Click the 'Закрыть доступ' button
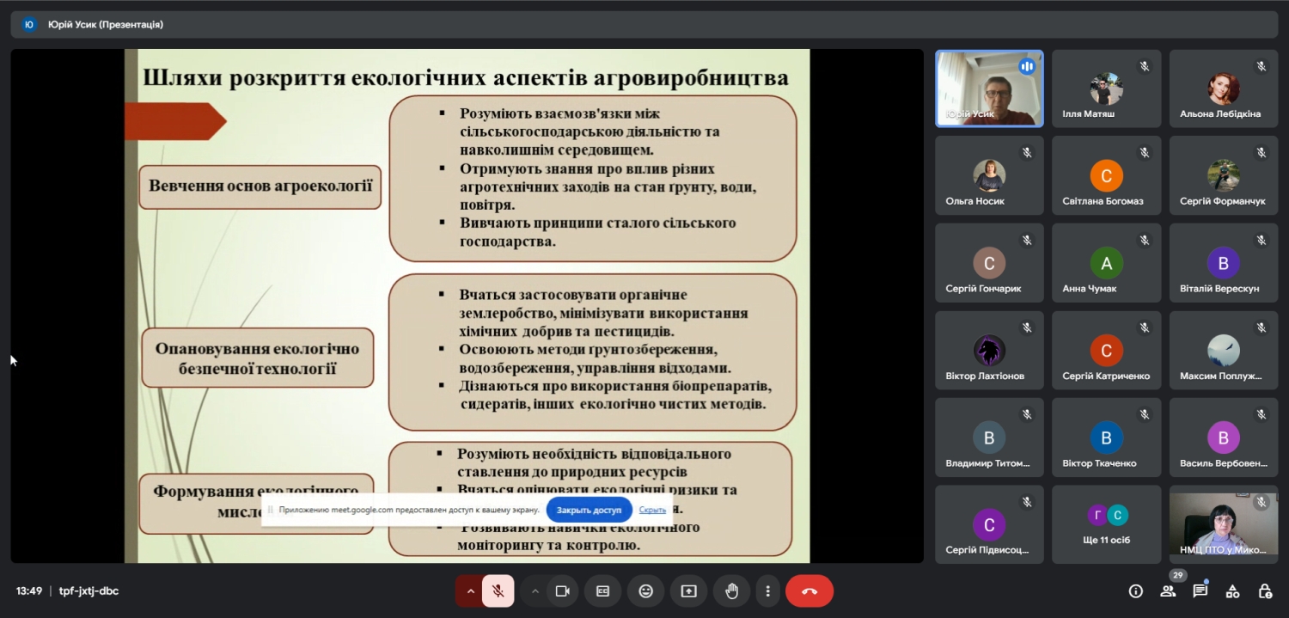Screen dimensions: 1289x618 coord(589,510)
